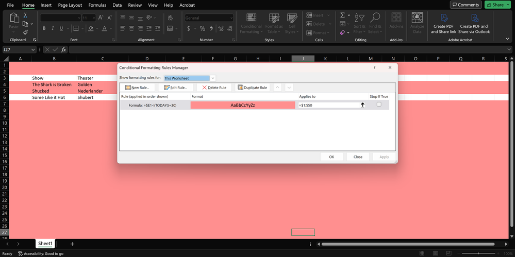Click Create PDF and Share via Outlook
The image size is (515, 257).
click(474, 24)
